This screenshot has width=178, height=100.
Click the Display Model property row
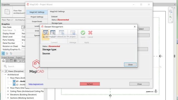coord(13,33)
